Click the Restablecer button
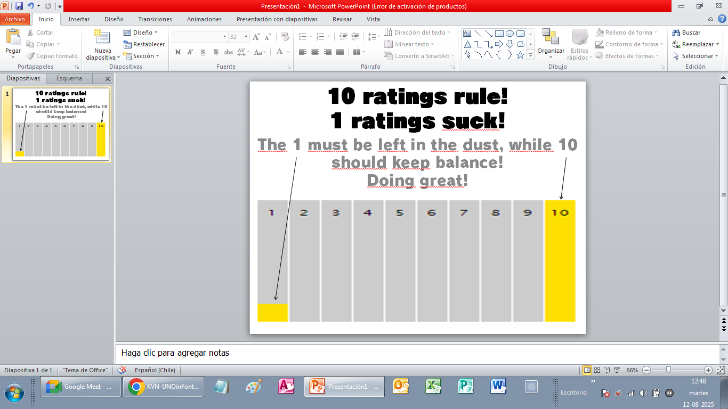The height and width of the screenshot is (409, 728). tap(144, 44)
